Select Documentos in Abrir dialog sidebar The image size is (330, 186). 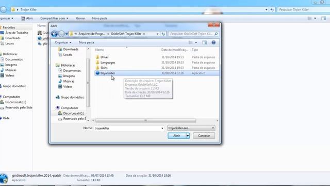coord(72,71)
